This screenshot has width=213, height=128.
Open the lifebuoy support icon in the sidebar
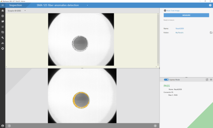2,49
